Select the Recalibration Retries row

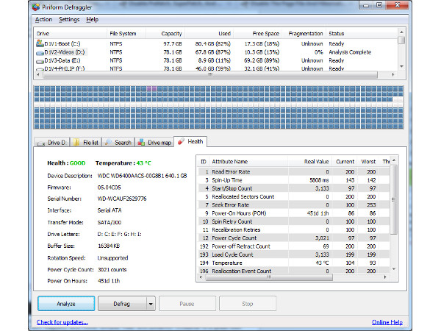coord(294,229)
